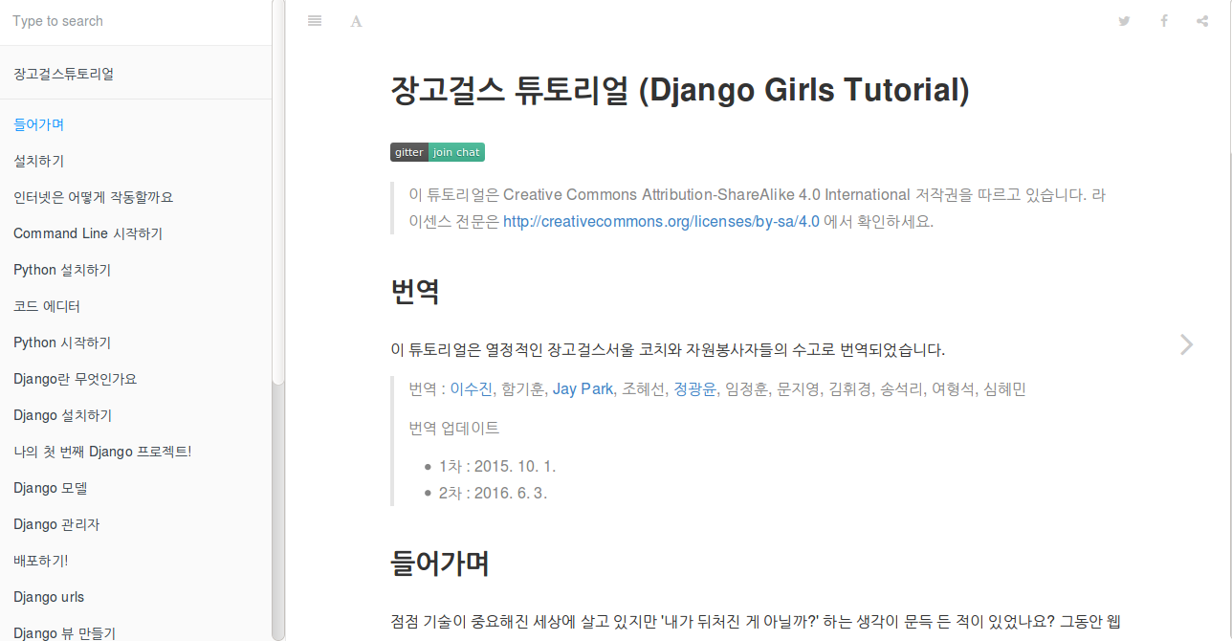Viewport: 1232px width, 641px height.
Task: Click the gitter join chat badge
Action: click(437, 152)
